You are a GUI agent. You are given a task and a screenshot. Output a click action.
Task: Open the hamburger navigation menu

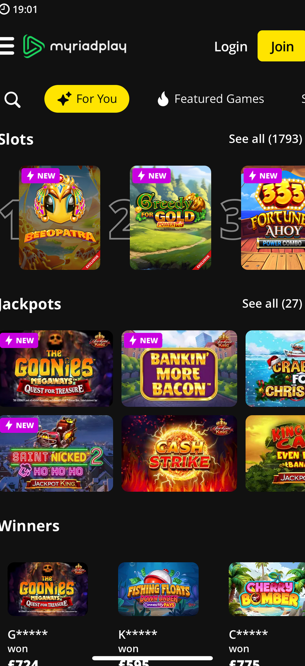(7, 46)
